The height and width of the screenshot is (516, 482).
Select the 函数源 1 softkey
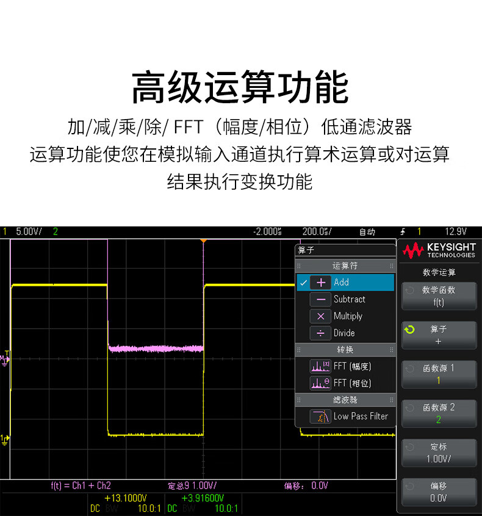point(439,374)
